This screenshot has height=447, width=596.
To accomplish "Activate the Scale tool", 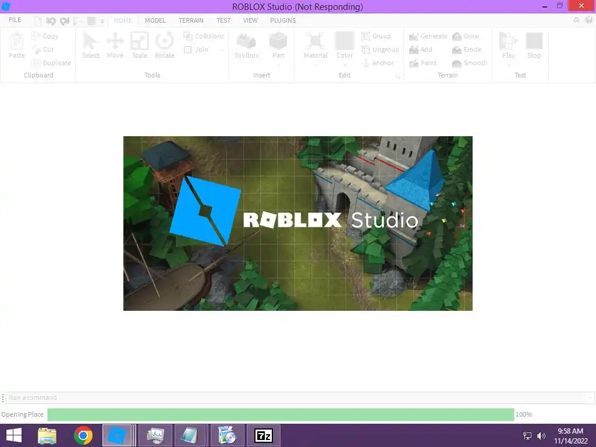I will pos(140,45).
